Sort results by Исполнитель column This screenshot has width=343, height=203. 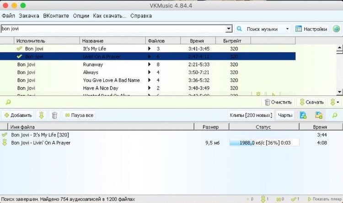tap(47, 41)
